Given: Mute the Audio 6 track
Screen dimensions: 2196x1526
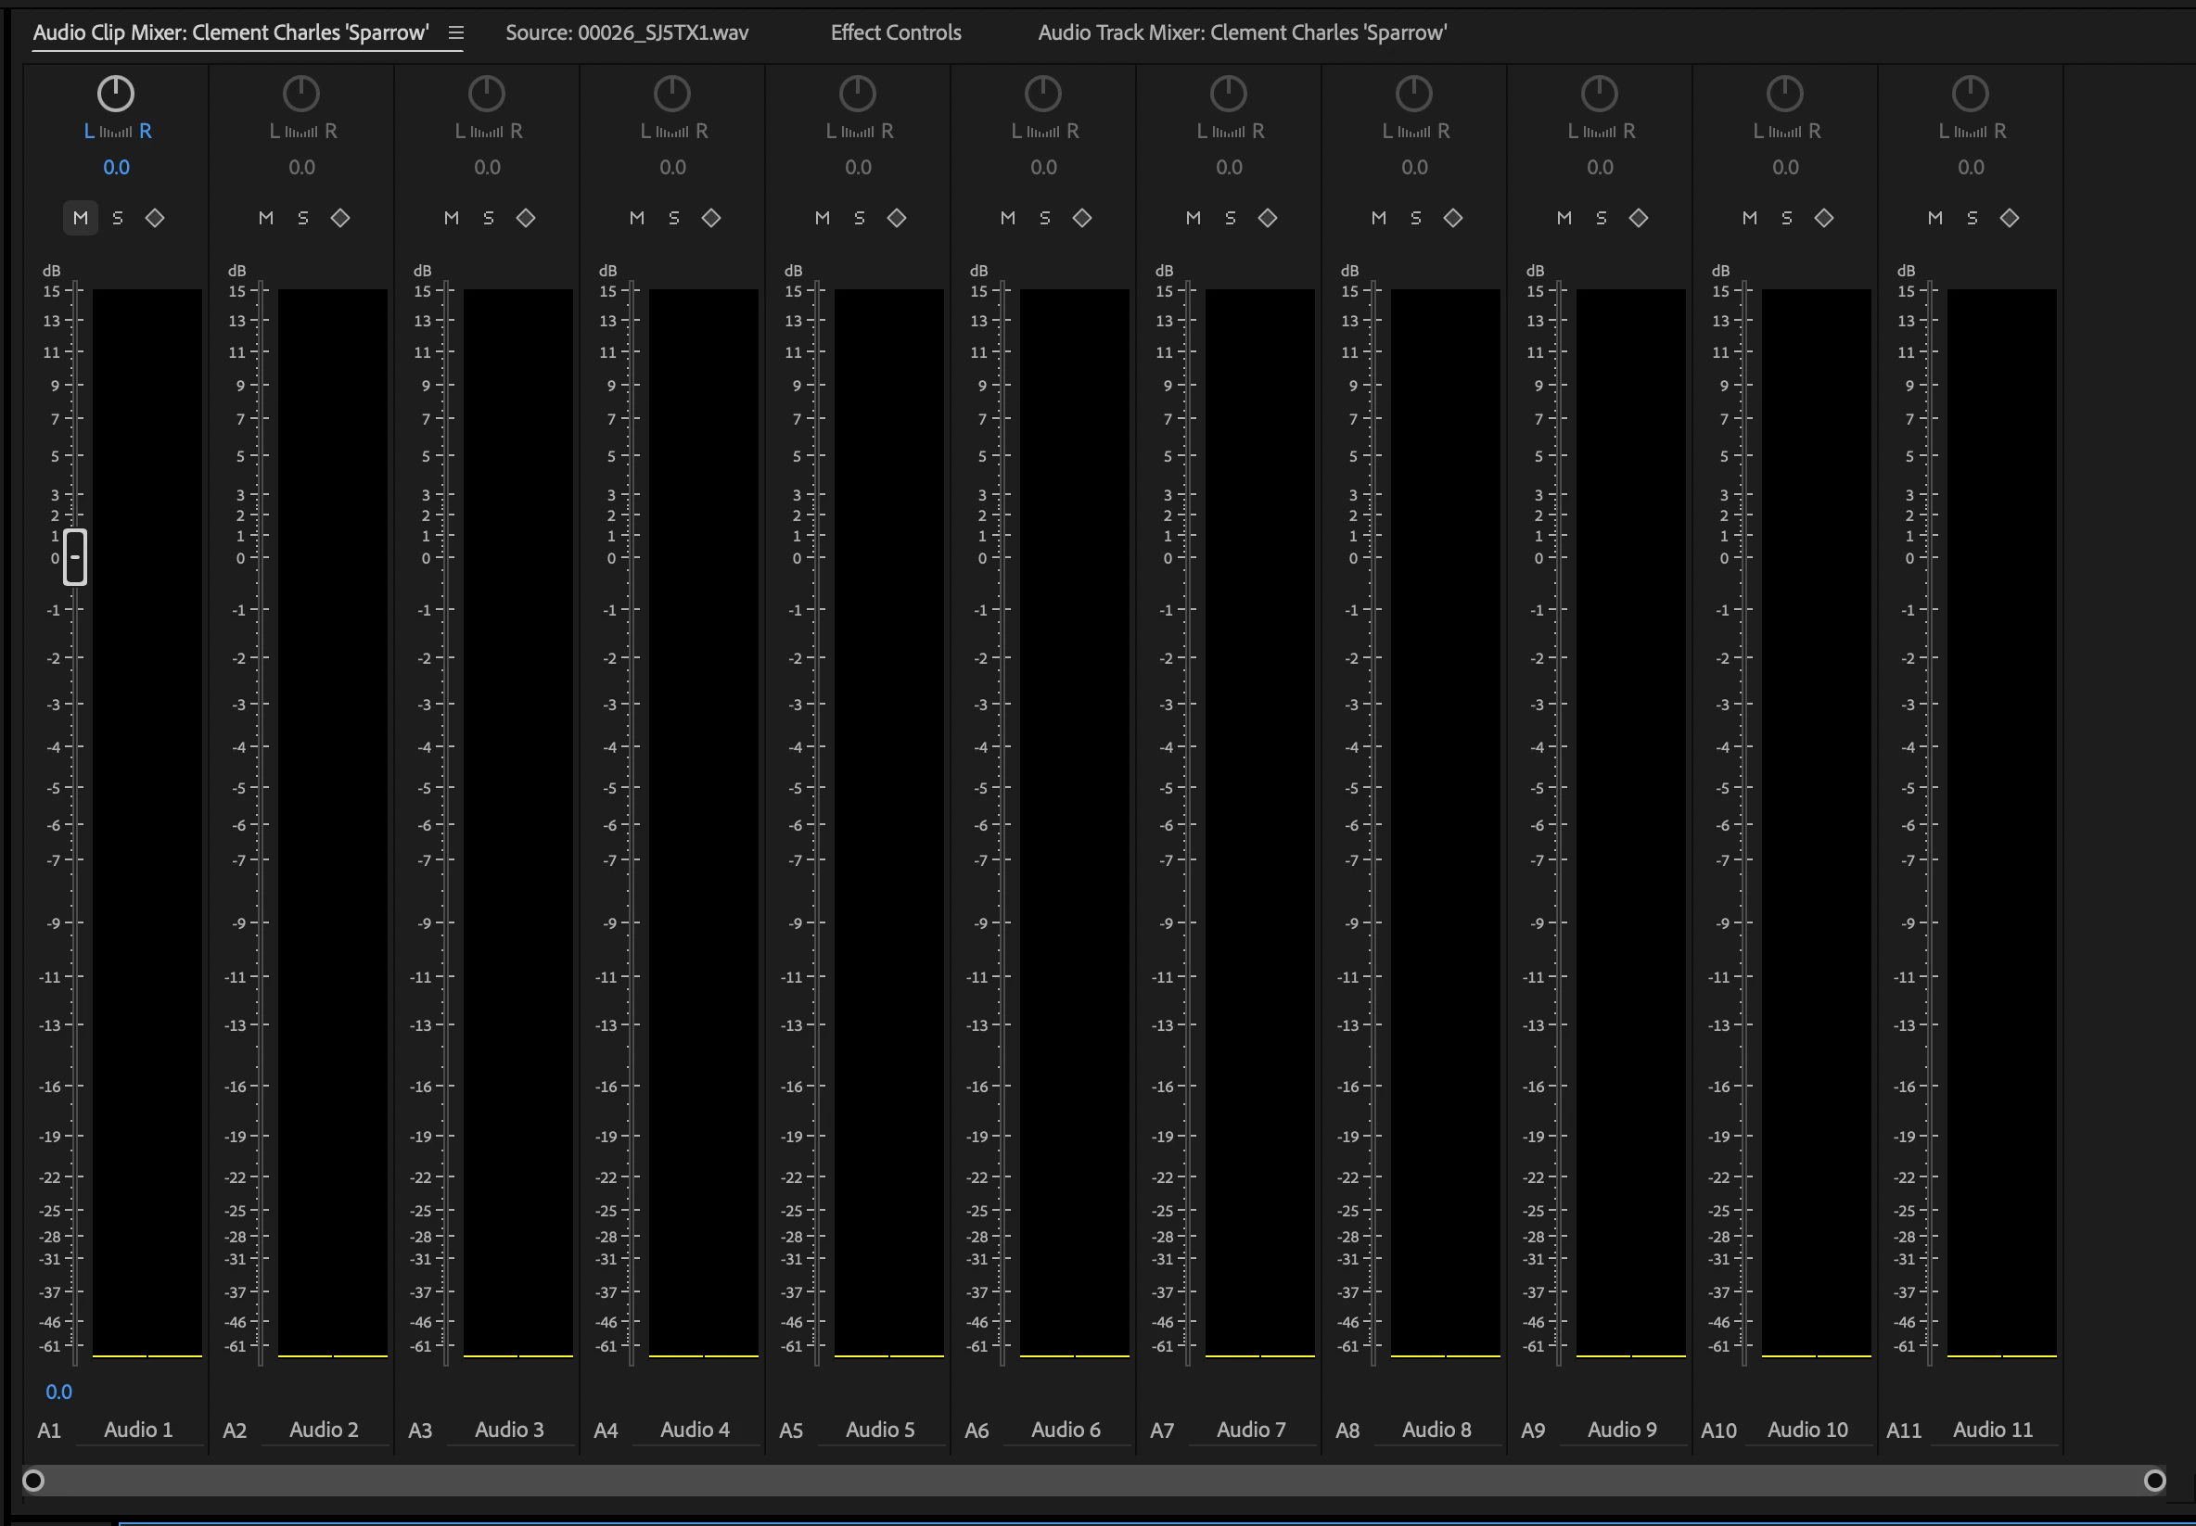Looking at the screenshot, I should pos(1008,218).
